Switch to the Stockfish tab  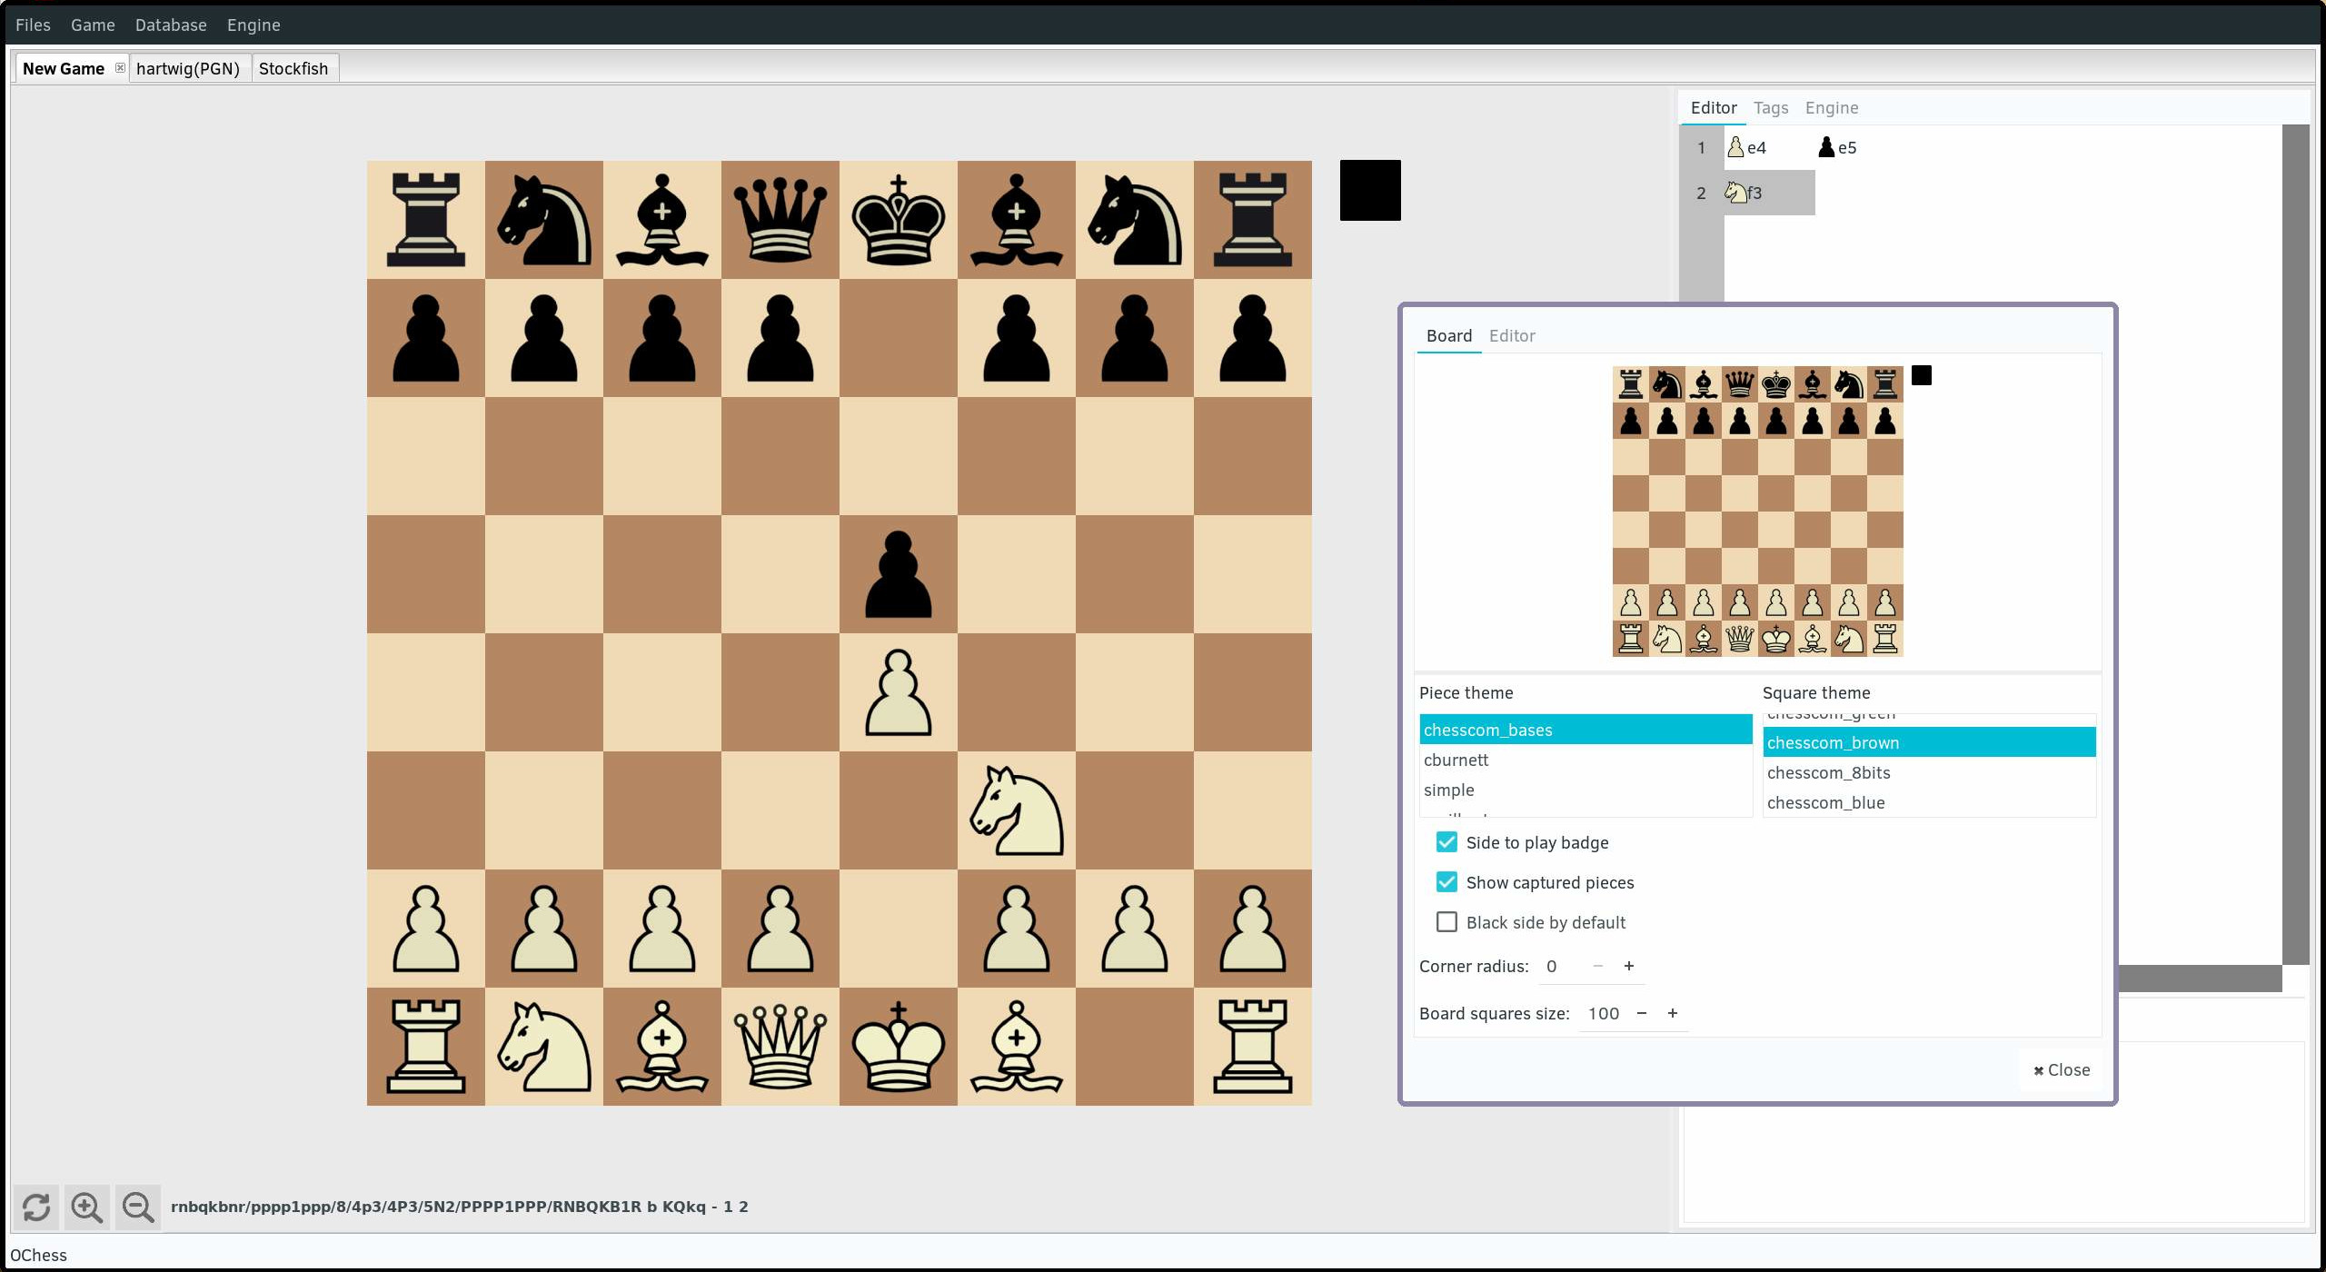pos(293,68)
